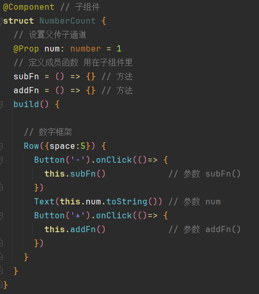This screenshot has height=294, width=259.
Task: Click the this.addFn() call
Action: [x=75, y=229]
